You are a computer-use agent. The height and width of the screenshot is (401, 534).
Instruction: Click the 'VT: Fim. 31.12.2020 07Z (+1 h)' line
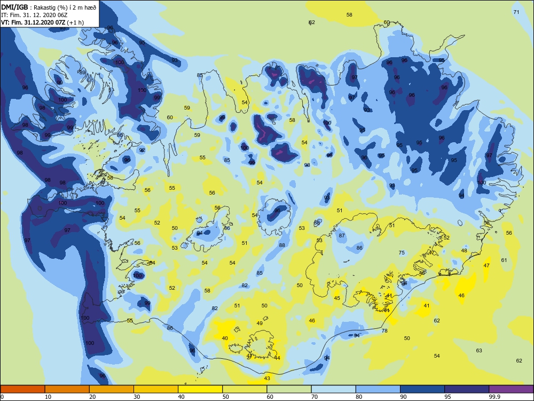42,23
